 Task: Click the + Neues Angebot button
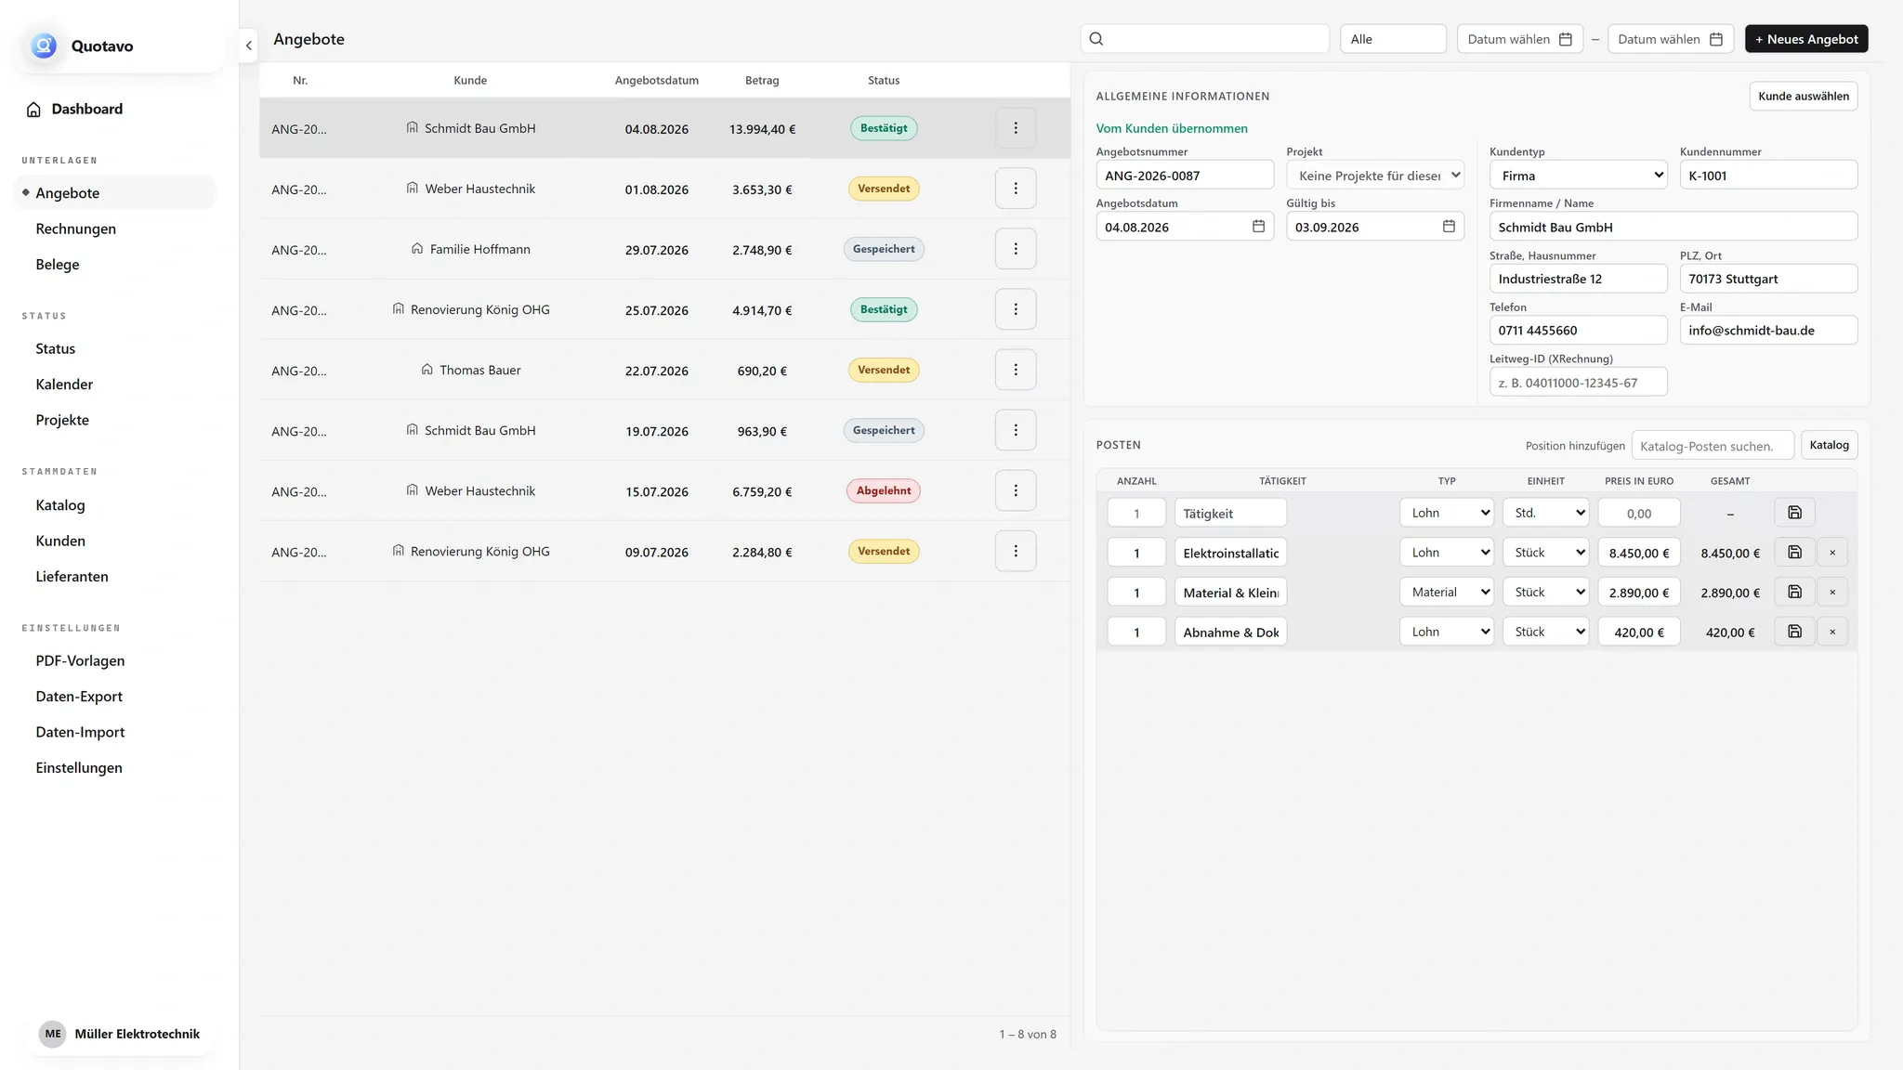(x=1806, y=39)
